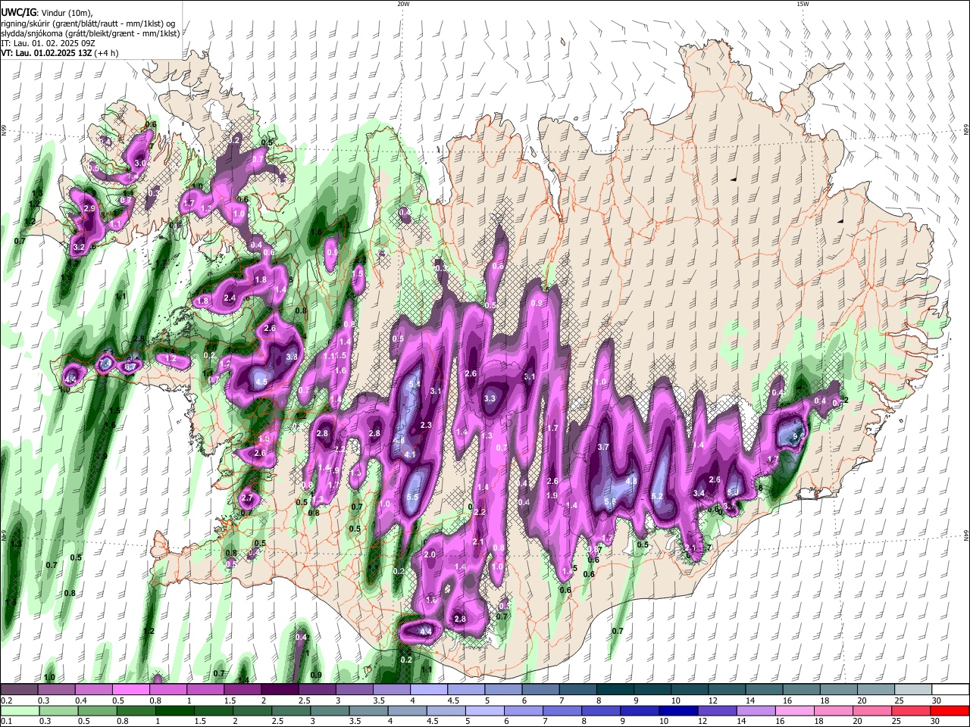The width and height of the screenshot is (970, 727).
Task: Click the 'IT: Lau. 01. 02. 2025 09Z' line
Action: pos(47,43)
